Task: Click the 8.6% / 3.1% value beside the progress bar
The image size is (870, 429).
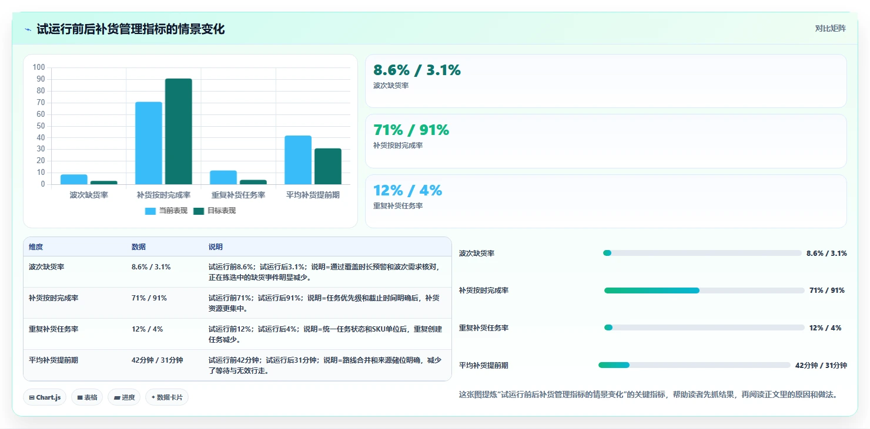Action: coord(826,254)
